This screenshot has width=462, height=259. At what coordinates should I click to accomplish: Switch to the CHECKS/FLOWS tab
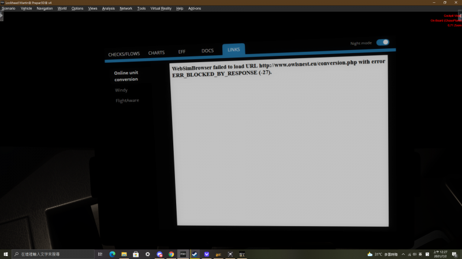click(124, 54)
